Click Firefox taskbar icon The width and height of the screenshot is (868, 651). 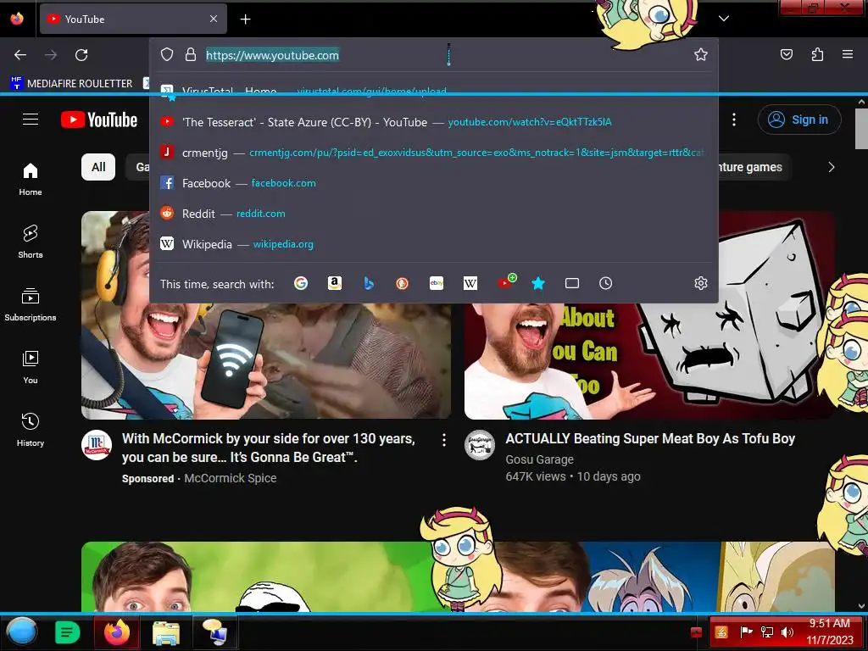(117, 632)
